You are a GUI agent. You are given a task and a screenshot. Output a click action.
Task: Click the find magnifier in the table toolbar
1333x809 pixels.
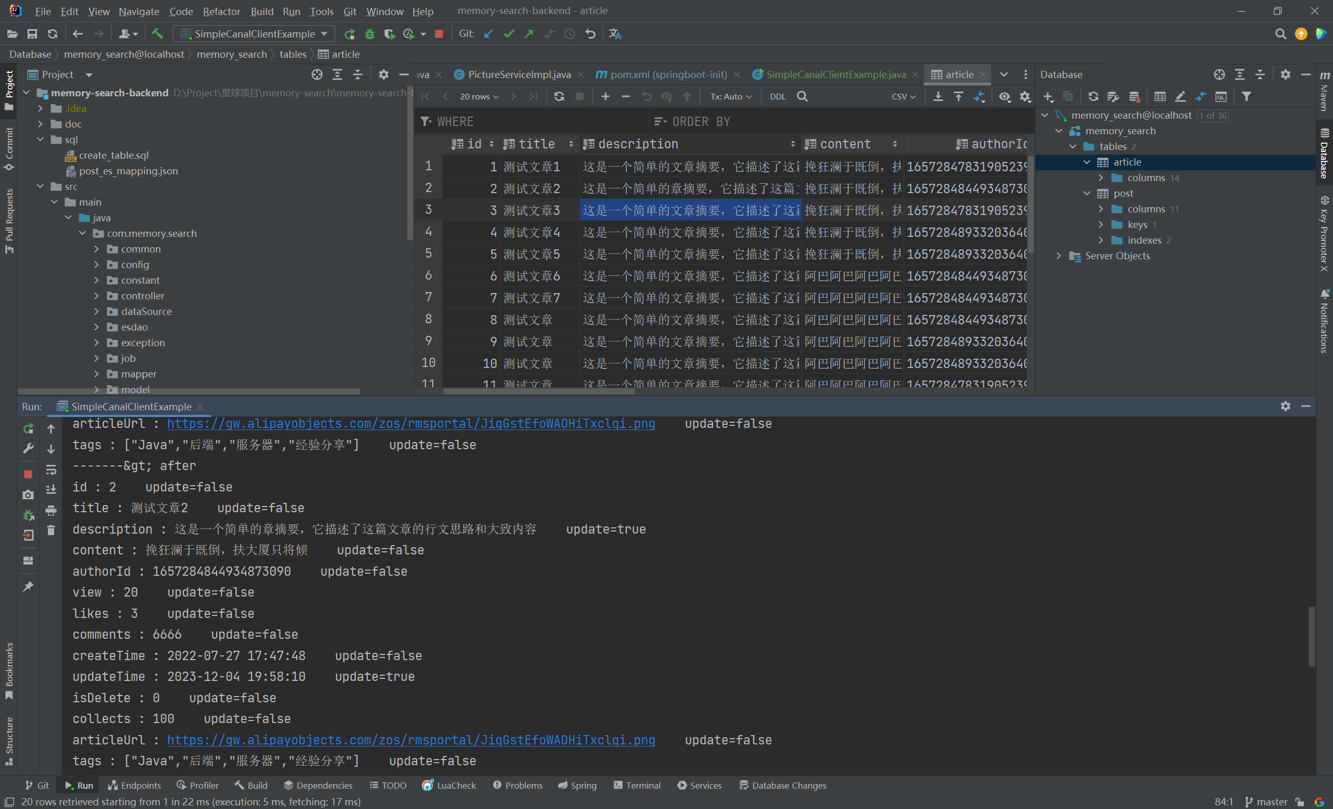pyautogui.click(x=802, y=96)
